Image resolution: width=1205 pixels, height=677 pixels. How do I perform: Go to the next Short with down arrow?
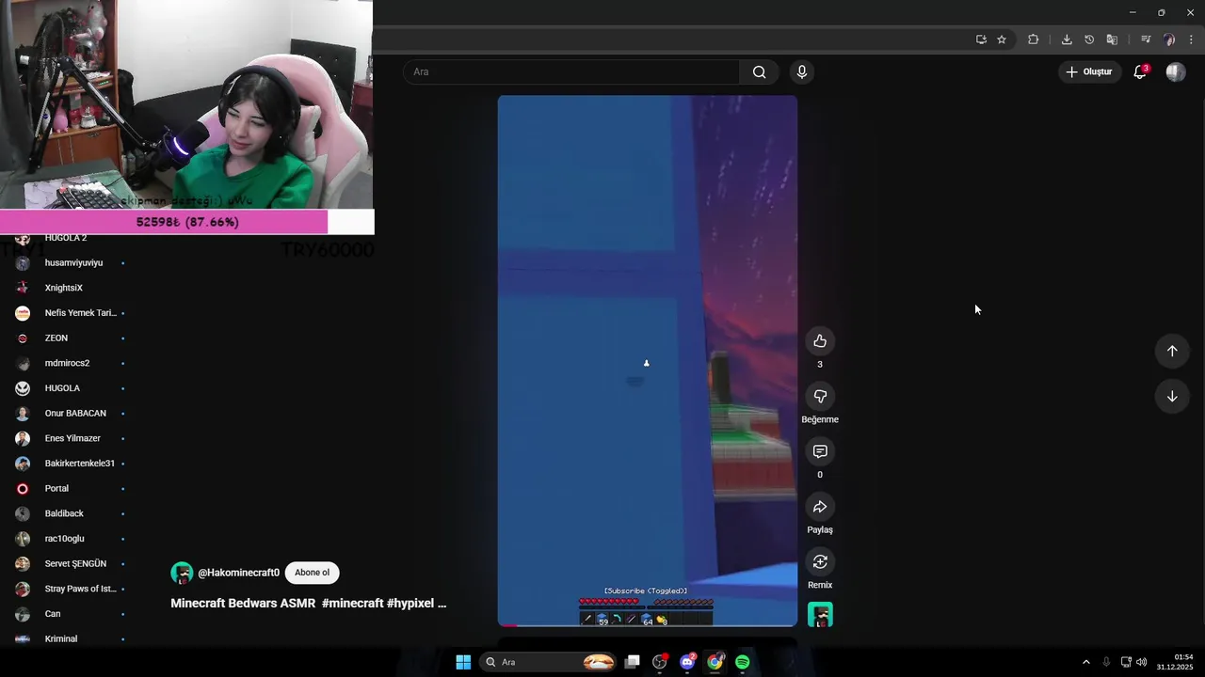pyautogui.click(x=1172, y=397)
